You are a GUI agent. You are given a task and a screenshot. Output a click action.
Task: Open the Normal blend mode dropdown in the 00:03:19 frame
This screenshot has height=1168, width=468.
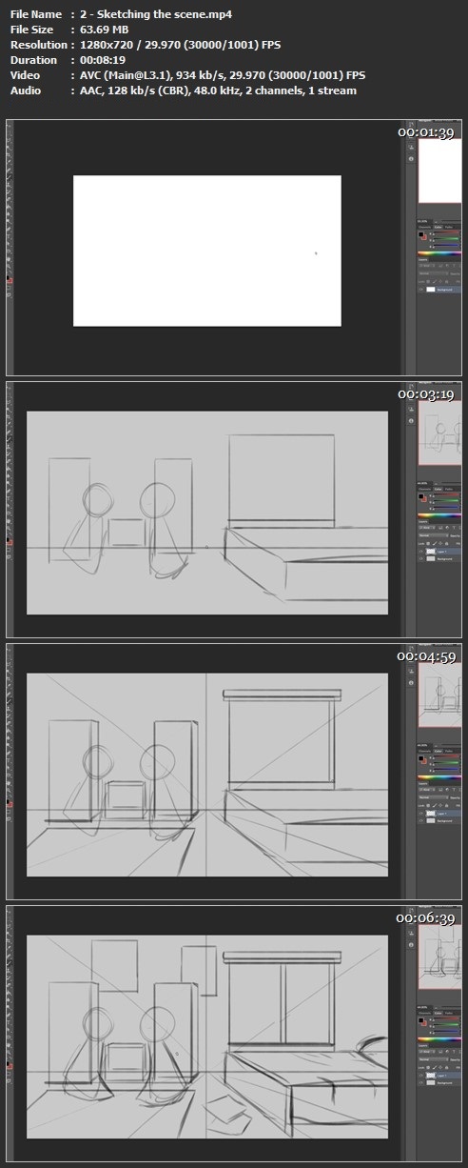[434, 535]
